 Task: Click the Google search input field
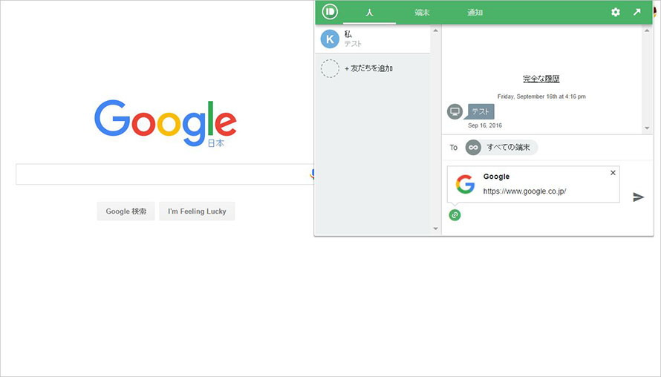165,174
